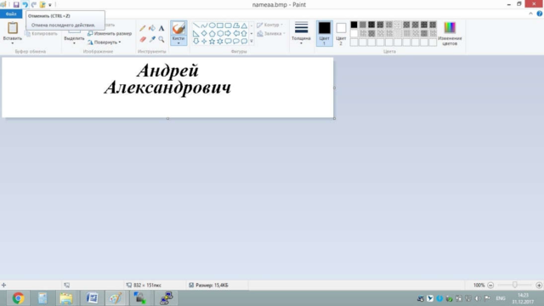This screenshot has height=306, width=544.
Task: Open Chrome from the taskbar
Action: (19, 298)
